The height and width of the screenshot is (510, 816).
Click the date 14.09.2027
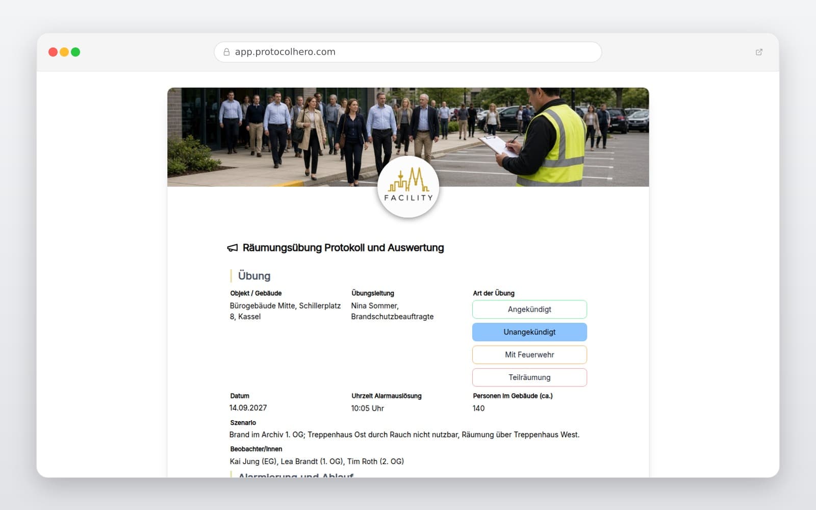[248, 408]
